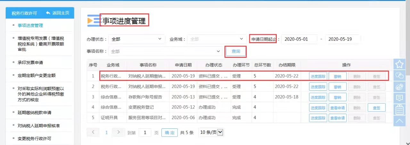Select 事项进度管理 in the sidebar
The height and width of the screenshot is (145, 410).
(30, 26)
